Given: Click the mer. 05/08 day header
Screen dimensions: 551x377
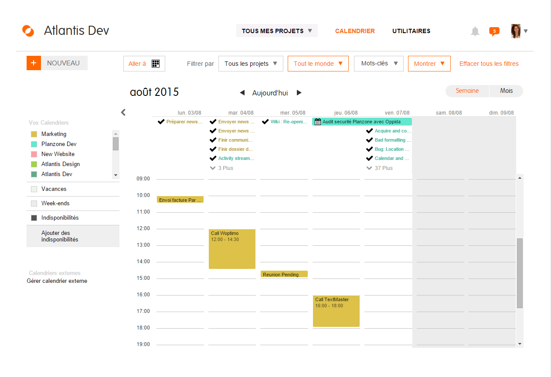Looking at the screenshot, I should 293,113.
